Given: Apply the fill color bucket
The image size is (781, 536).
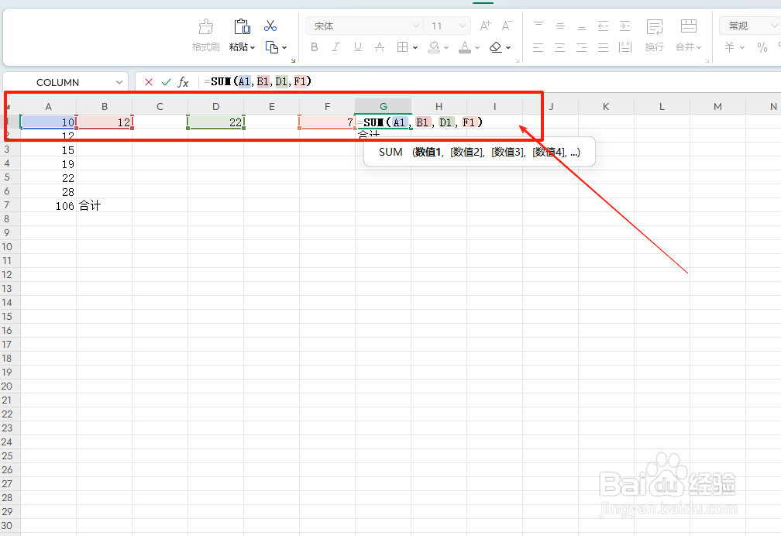Looking at the screenshot, I should tap(435, 47).
